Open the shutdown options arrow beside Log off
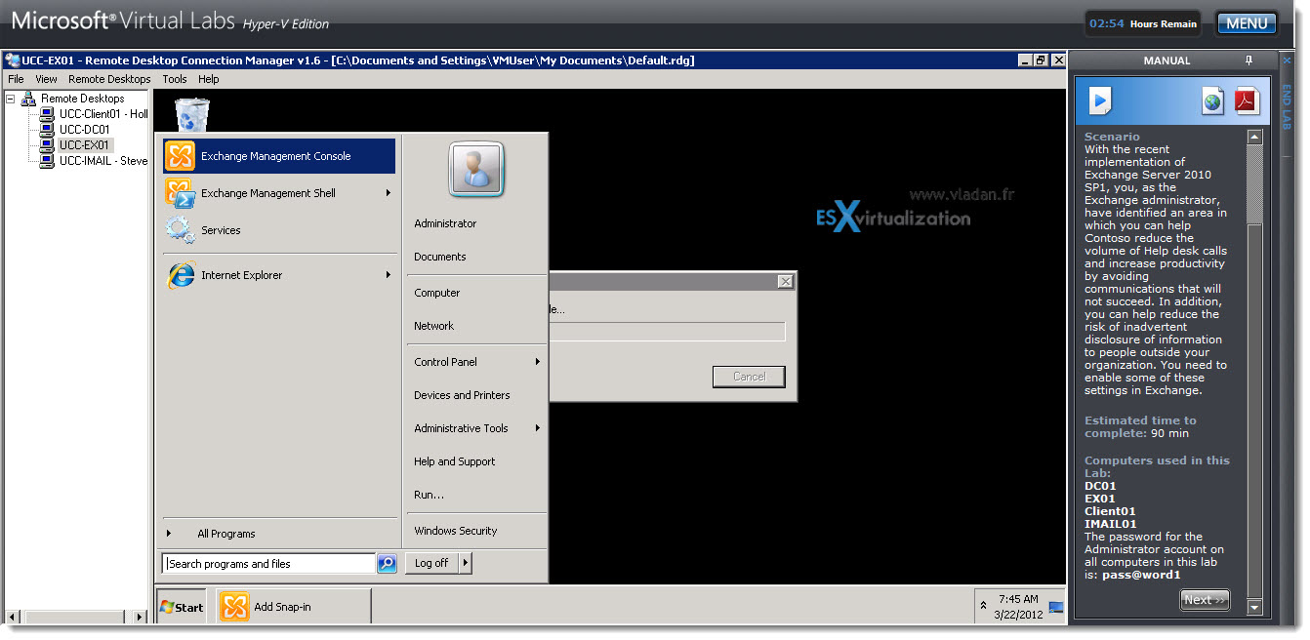 465,563
